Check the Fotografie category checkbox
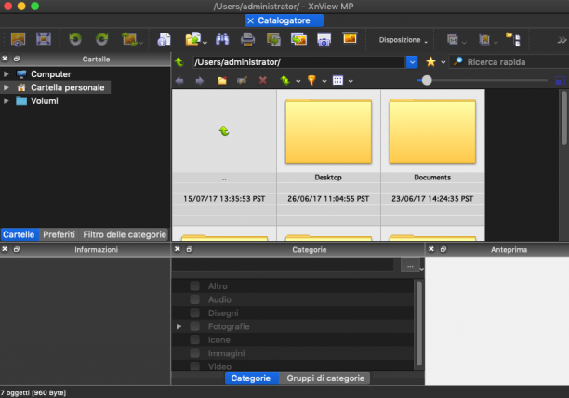569x398 pixels. click(x=195, y=326)
